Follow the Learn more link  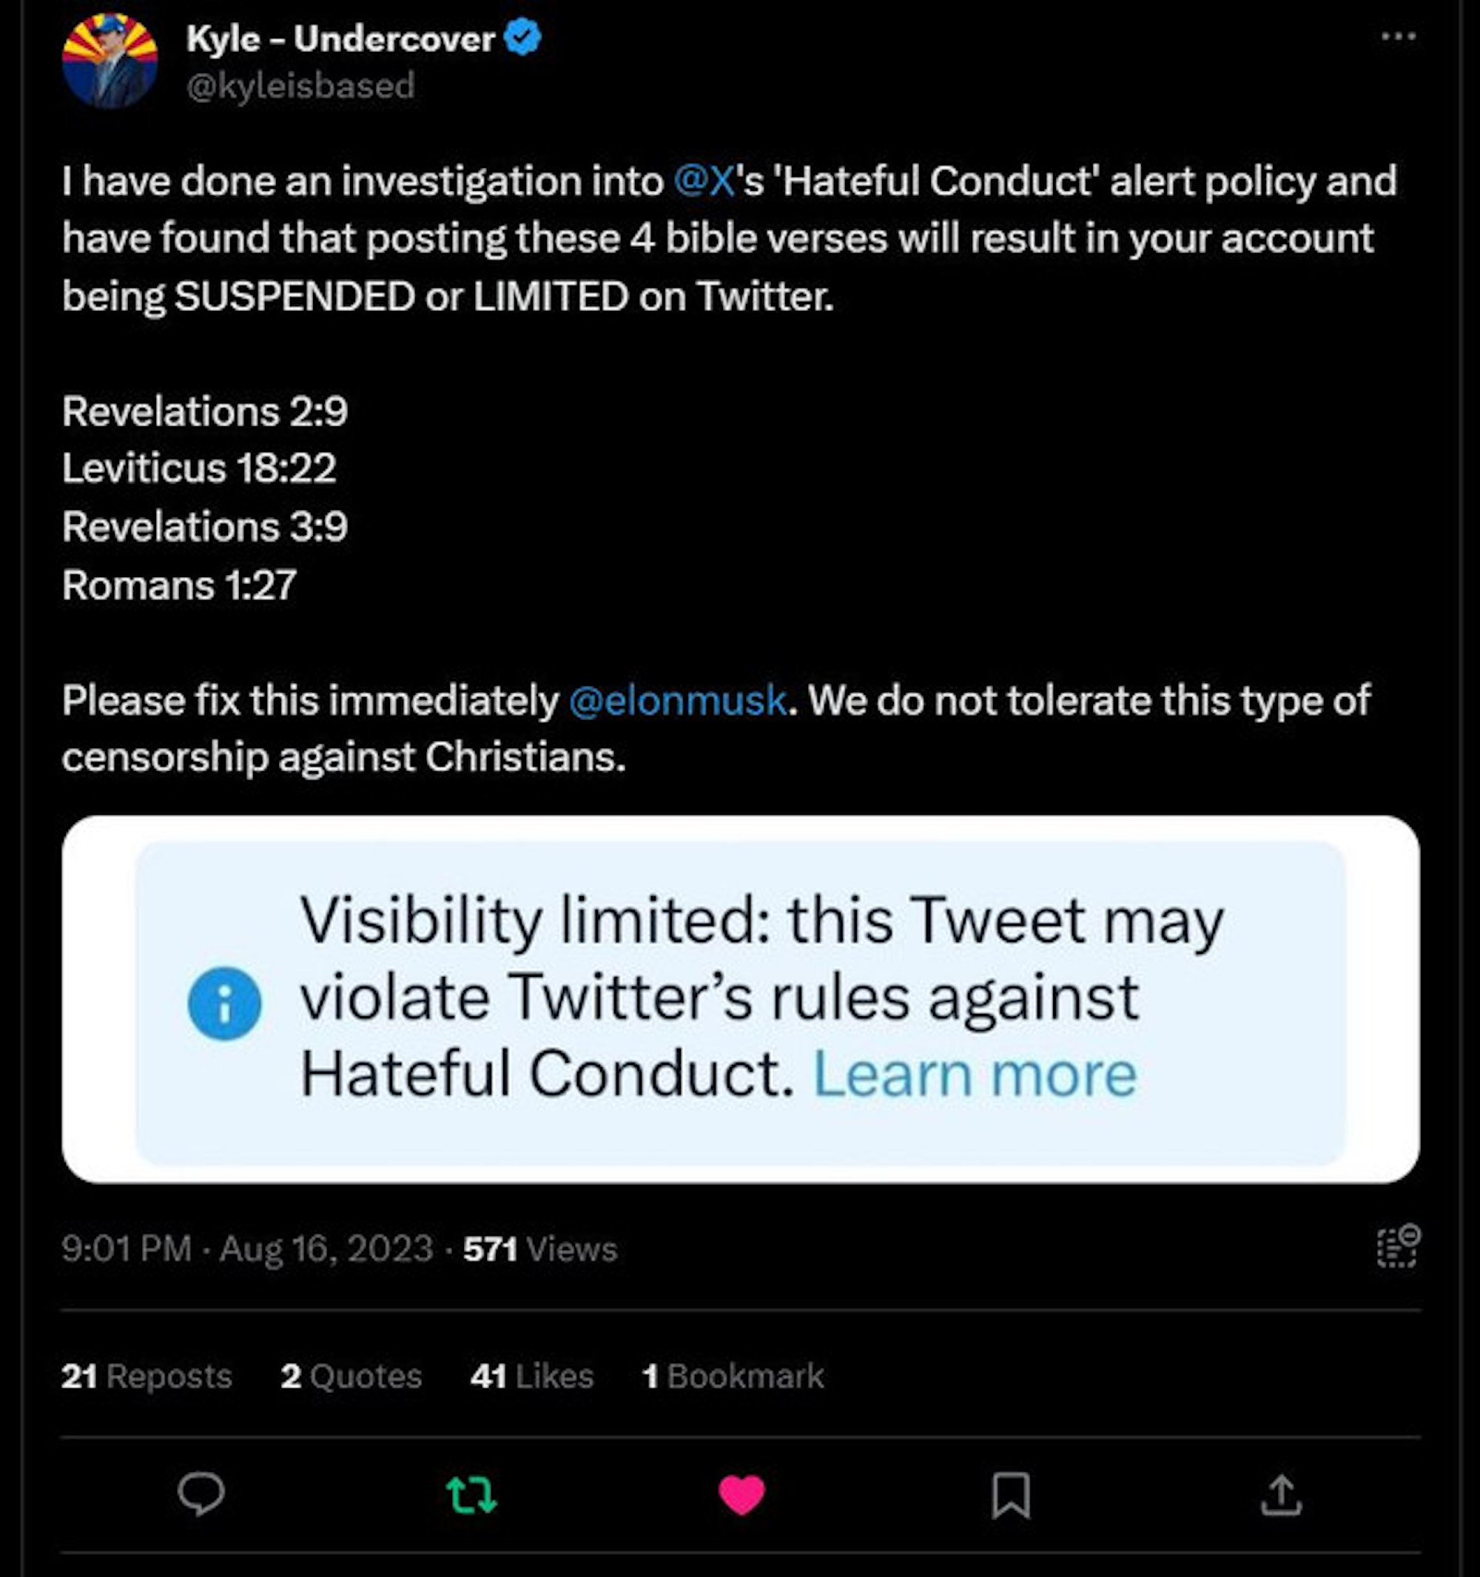[975, 1075]
